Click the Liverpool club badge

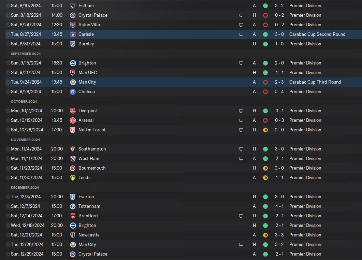point(73,111)
